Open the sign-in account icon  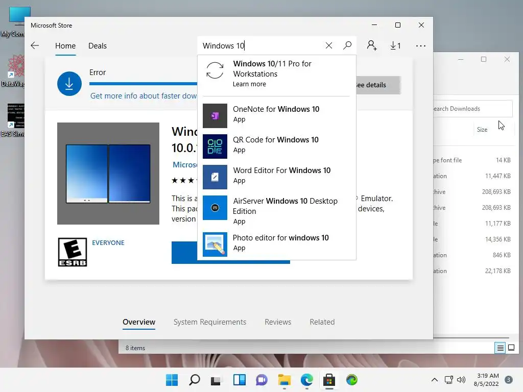coord(372,45)
